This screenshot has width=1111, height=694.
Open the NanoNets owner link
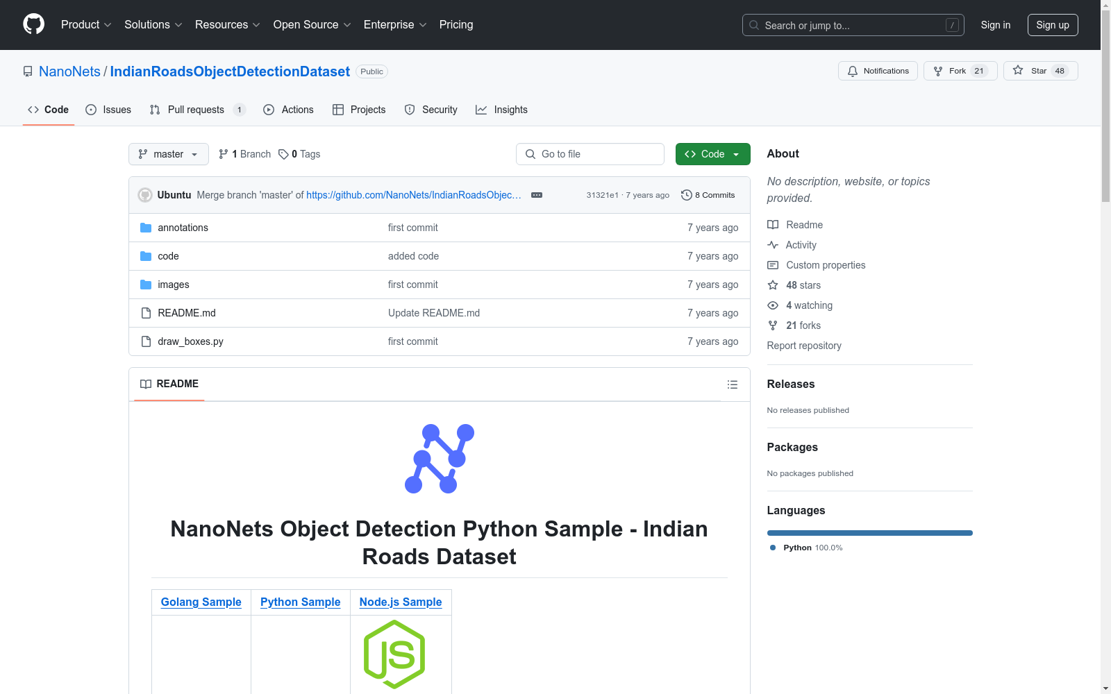coord(69,71)
